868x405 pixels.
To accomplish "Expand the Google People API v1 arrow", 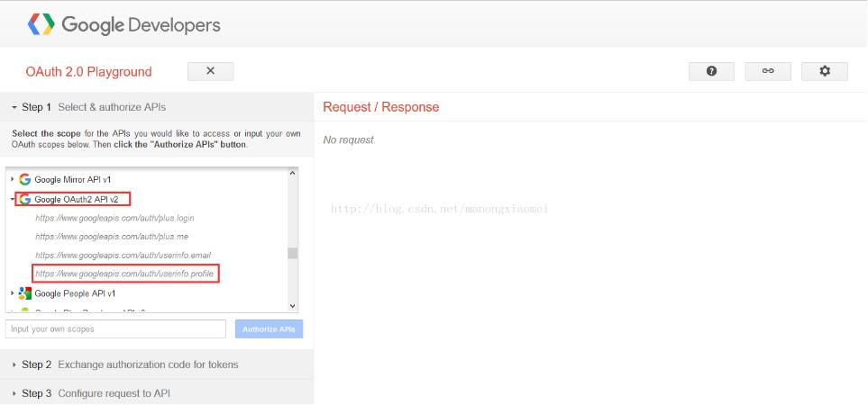I will pos(13,293).
